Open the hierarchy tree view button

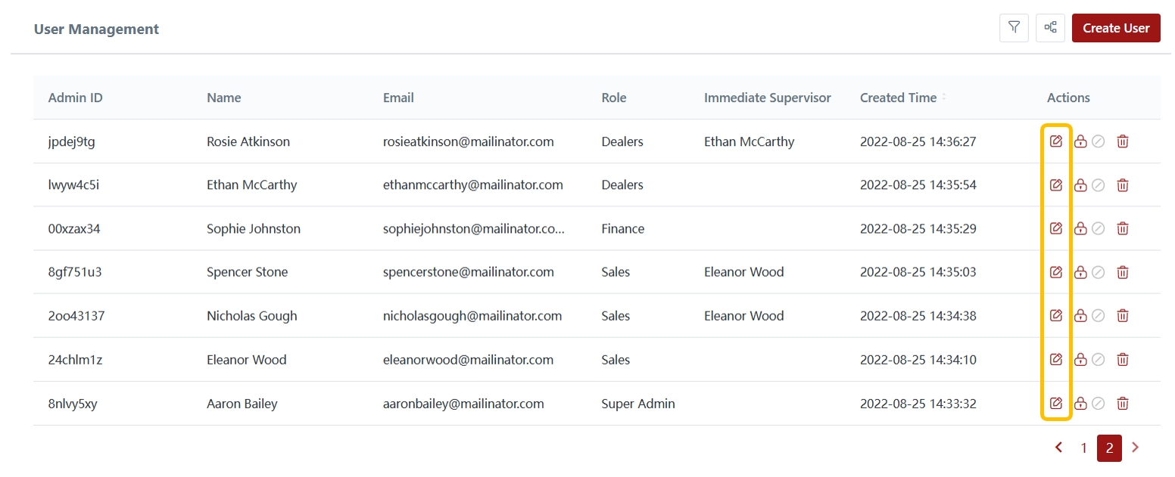[1050, 28]
